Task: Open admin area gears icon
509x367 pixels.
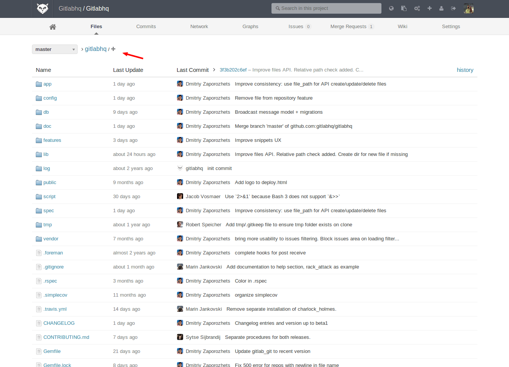Action: click(417, 8)
